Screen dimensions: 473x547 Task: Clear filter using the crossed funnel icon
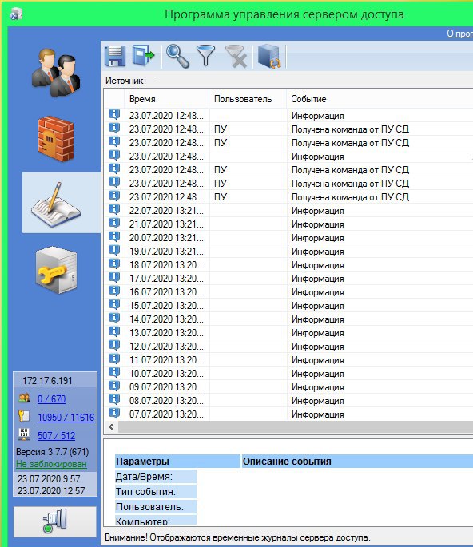click(x=236, y=56)
